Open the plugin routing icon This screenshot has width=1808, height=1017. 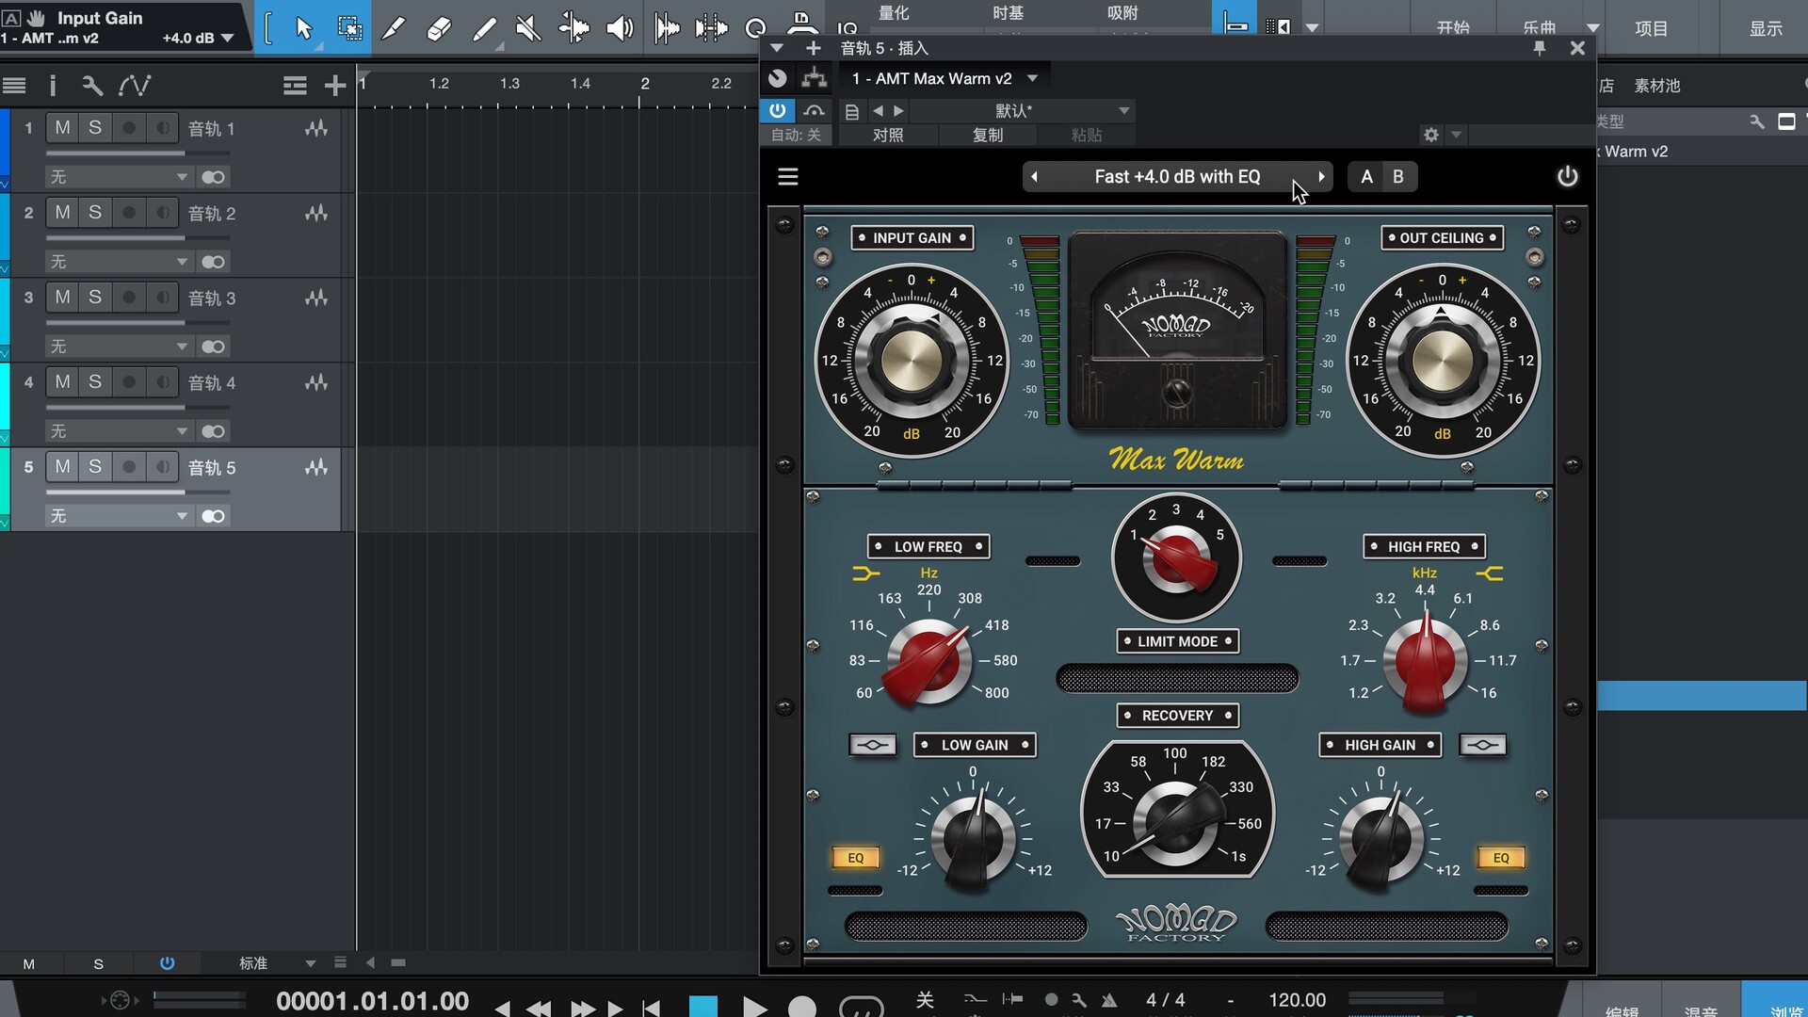814,78
